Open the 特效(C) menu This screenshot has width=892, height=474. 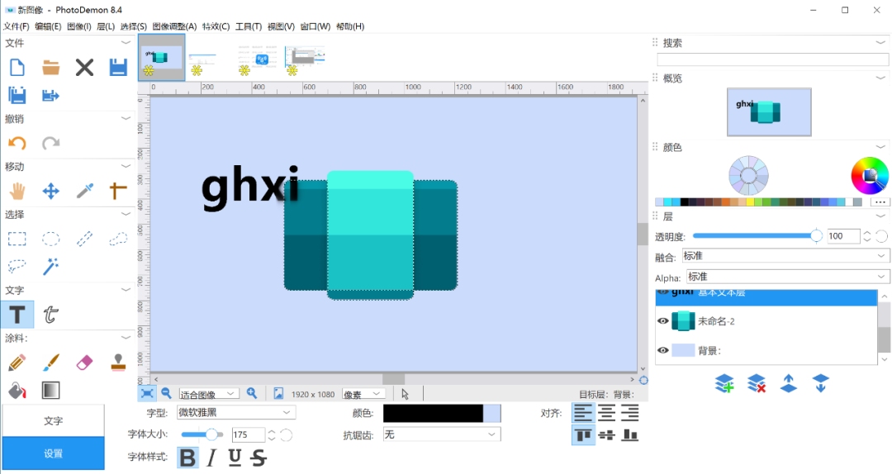coord(216,26)
